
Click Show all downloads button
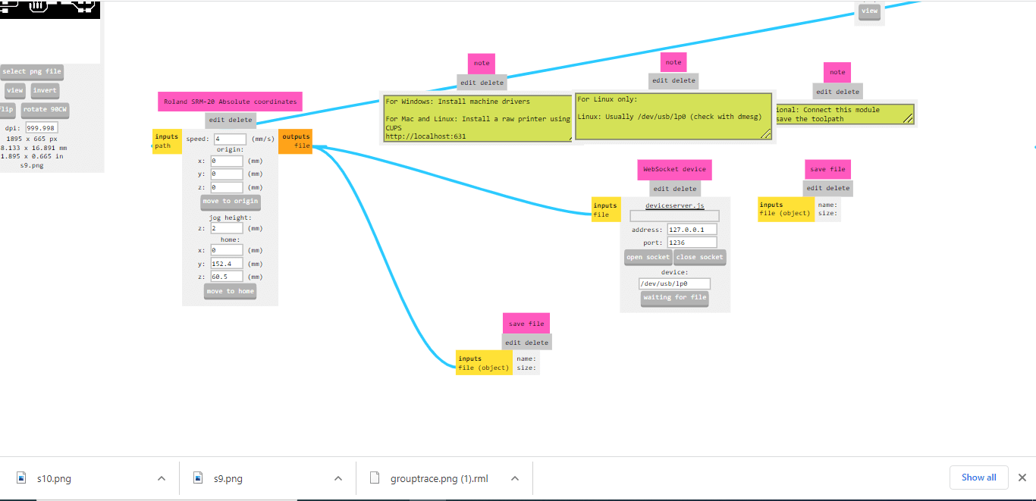978,478
